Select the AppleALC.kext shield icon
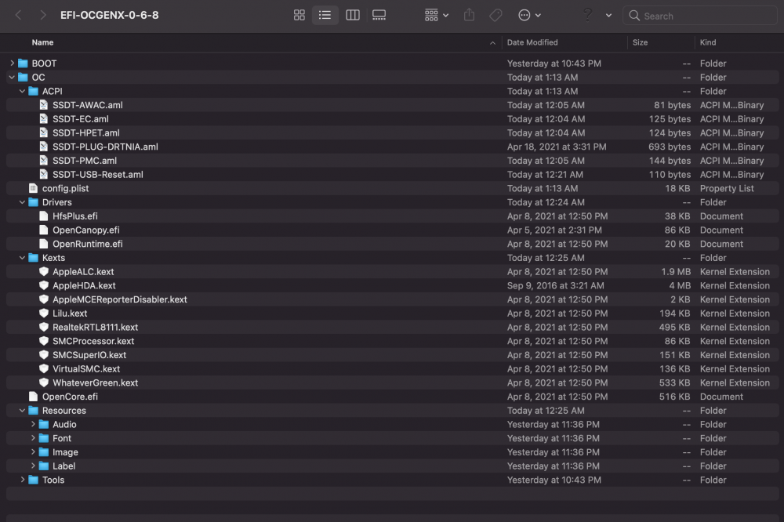The width and height of the screenshot is (784, 522). [x=43, y=271]
